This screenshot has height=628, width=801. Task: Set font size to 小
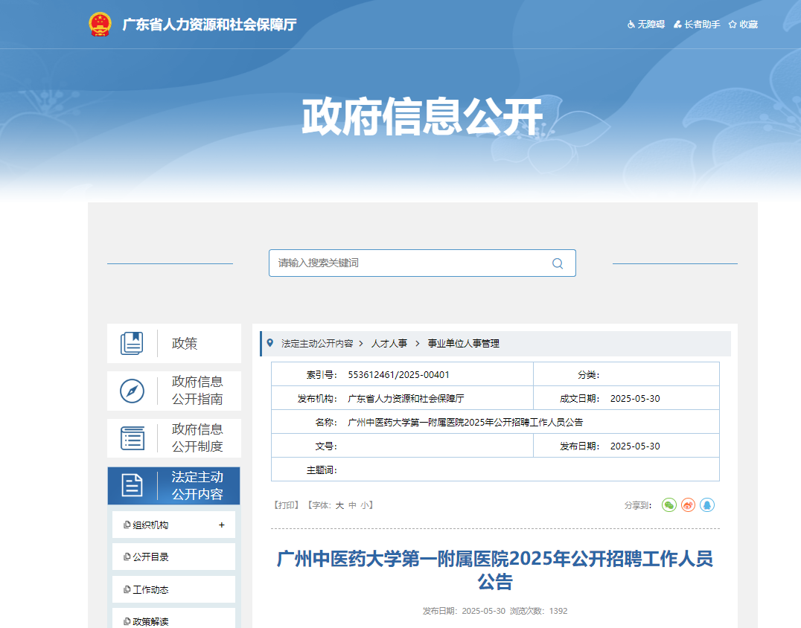coord(365,505)
